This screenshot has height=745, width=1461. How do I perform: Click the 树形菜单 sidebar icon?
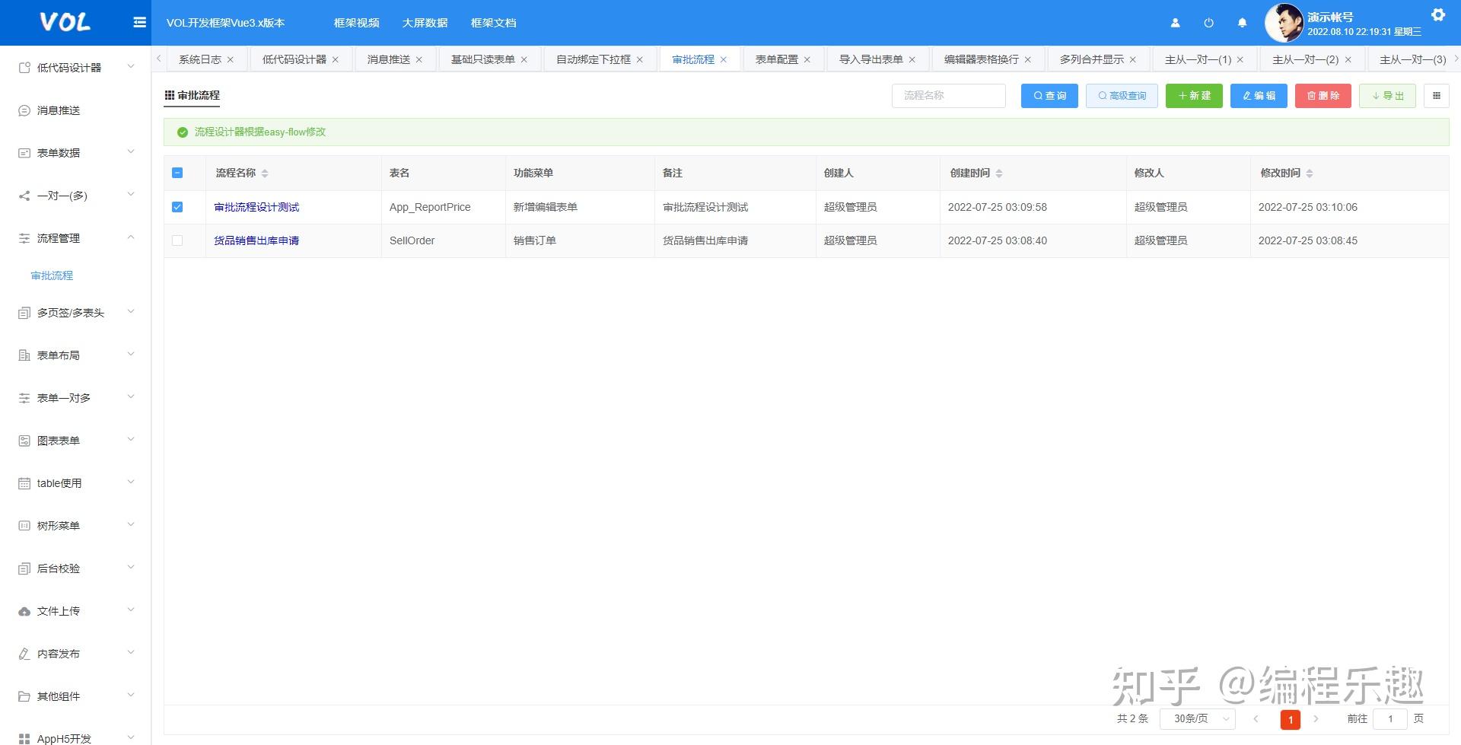tap(24, 525)
